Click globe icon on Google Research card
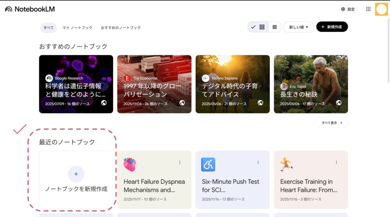 [104, 103]
